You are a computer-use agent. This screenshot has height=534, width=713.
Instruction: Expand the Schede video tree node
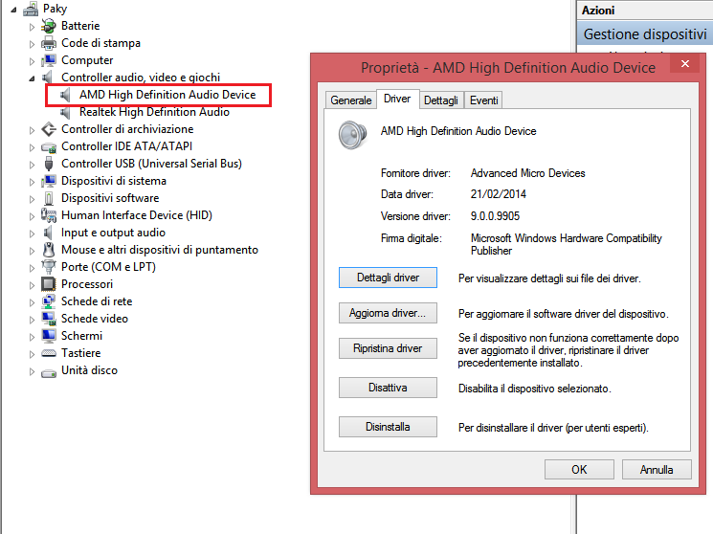32,320
